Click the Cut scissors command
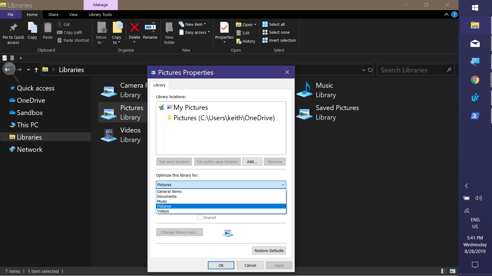Viewport: 492px width, 276px height. (x=64, y=24)
